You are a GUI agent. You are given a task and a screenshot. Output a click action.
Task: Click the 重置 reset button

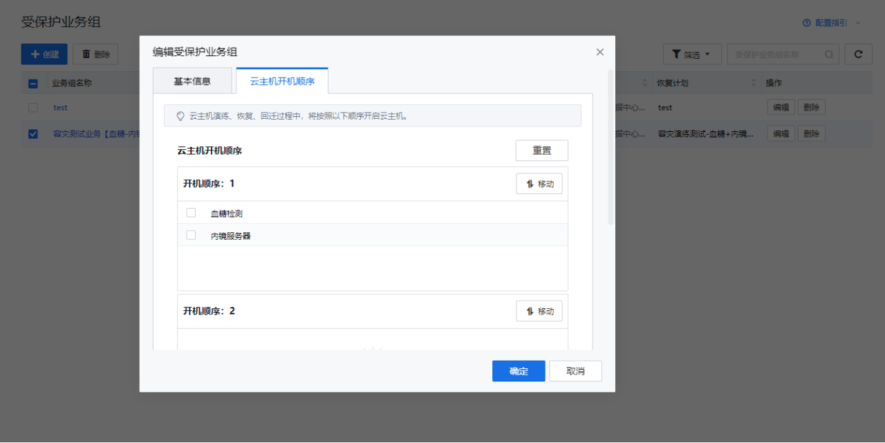[x=541, y=151]
